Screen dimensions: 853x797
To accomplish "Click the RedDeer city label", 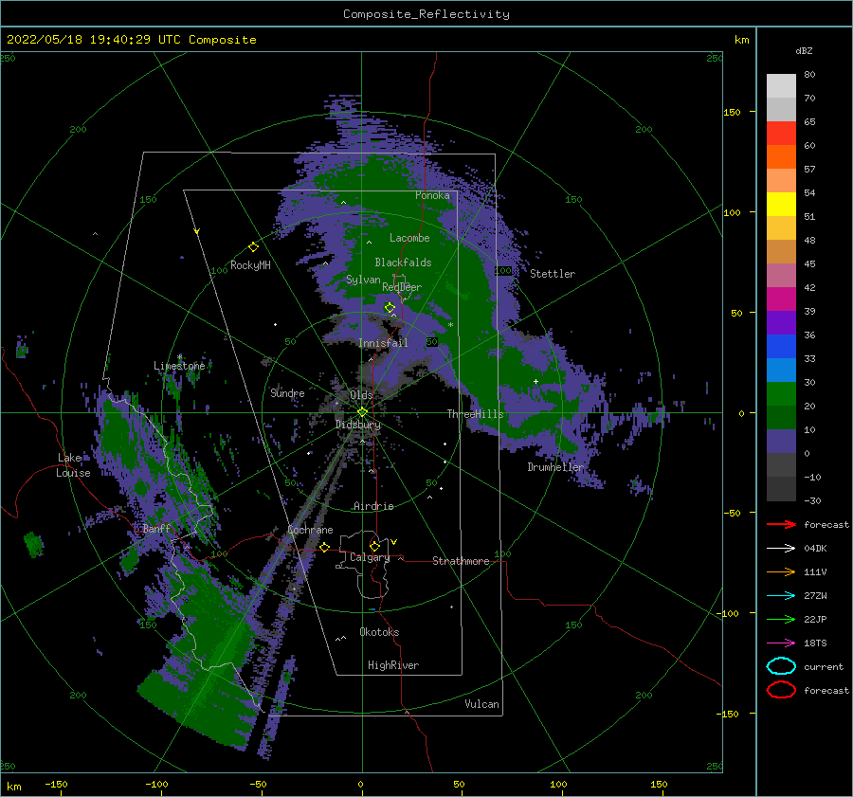I will click(x=402, y=287).
